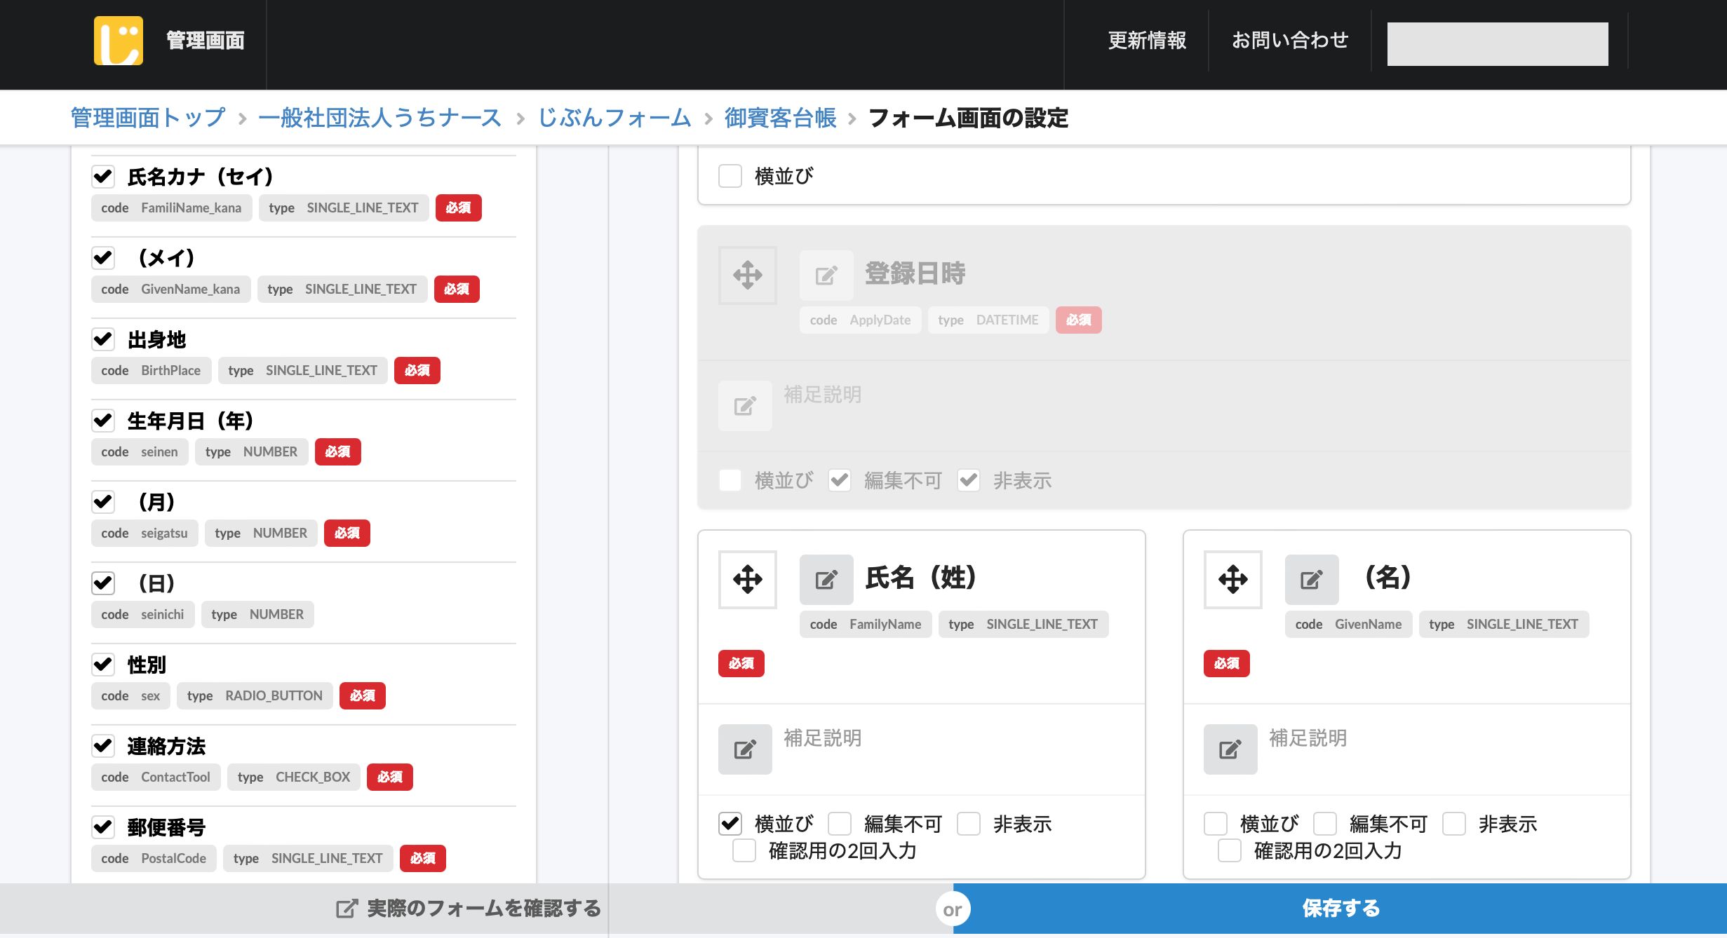
Task: Uncheck the 氏名カナ（セイ） field checkbox
Action: pos(102,177)
